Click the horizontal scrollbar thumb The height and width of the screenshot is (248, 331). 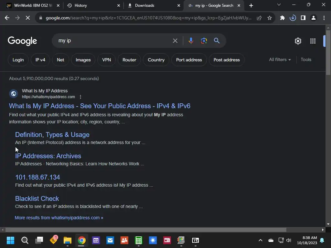146,230
